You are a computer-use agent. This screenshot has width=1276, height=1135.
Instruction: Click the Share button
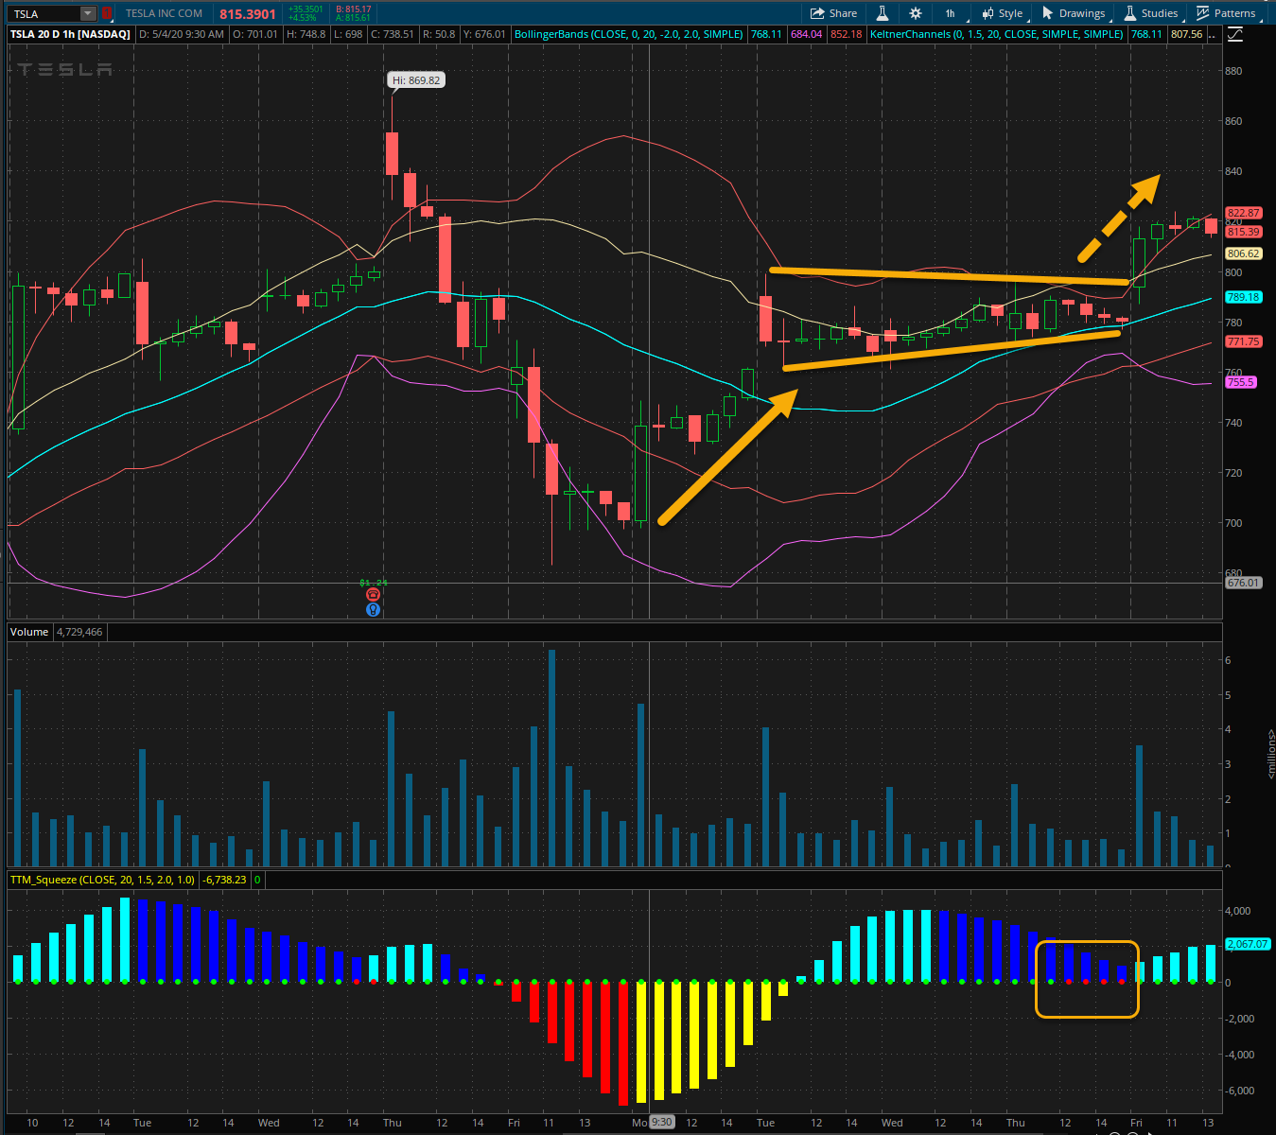point(834,13)
